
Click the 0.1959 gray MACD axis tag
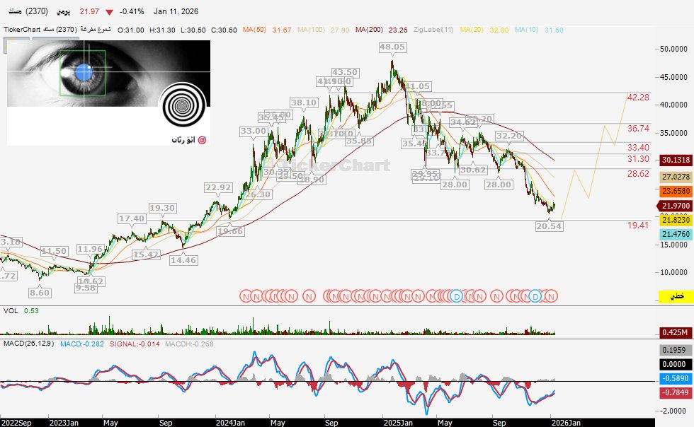[676, 350]
